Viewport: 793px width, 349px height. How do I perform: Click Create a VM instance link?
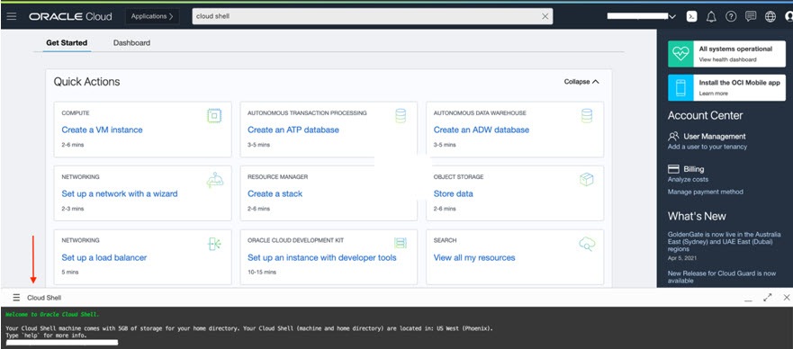[102, 130]
